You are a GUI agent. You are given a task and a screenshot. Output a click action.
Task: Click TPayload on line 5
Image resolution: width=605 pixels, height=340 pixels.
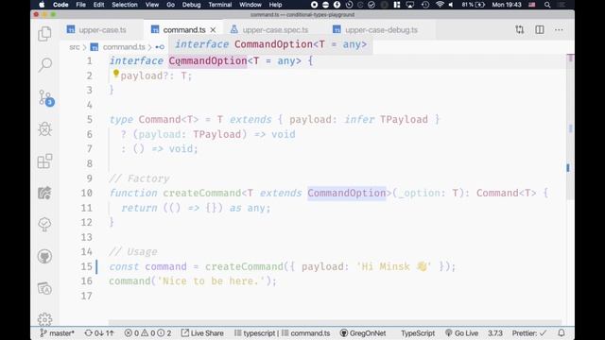point(404,120)
